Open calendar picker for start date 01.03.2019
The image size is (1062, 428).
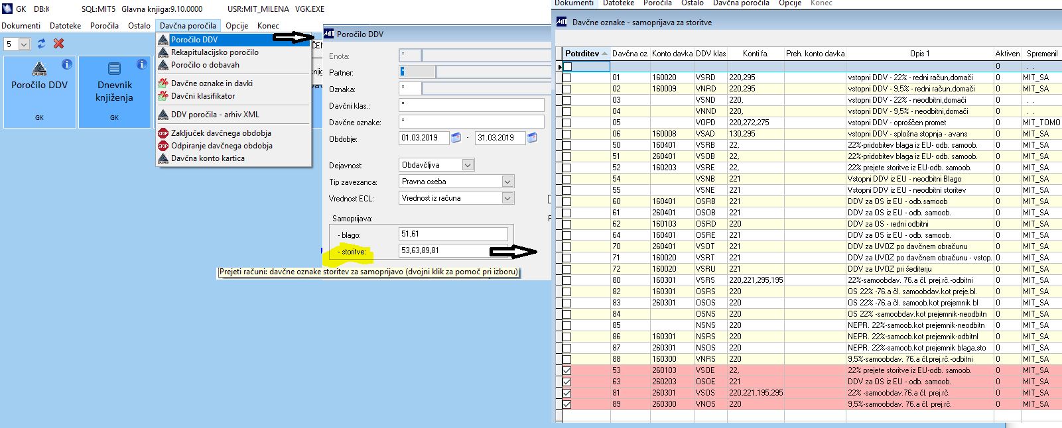click(x=456, y=138)
